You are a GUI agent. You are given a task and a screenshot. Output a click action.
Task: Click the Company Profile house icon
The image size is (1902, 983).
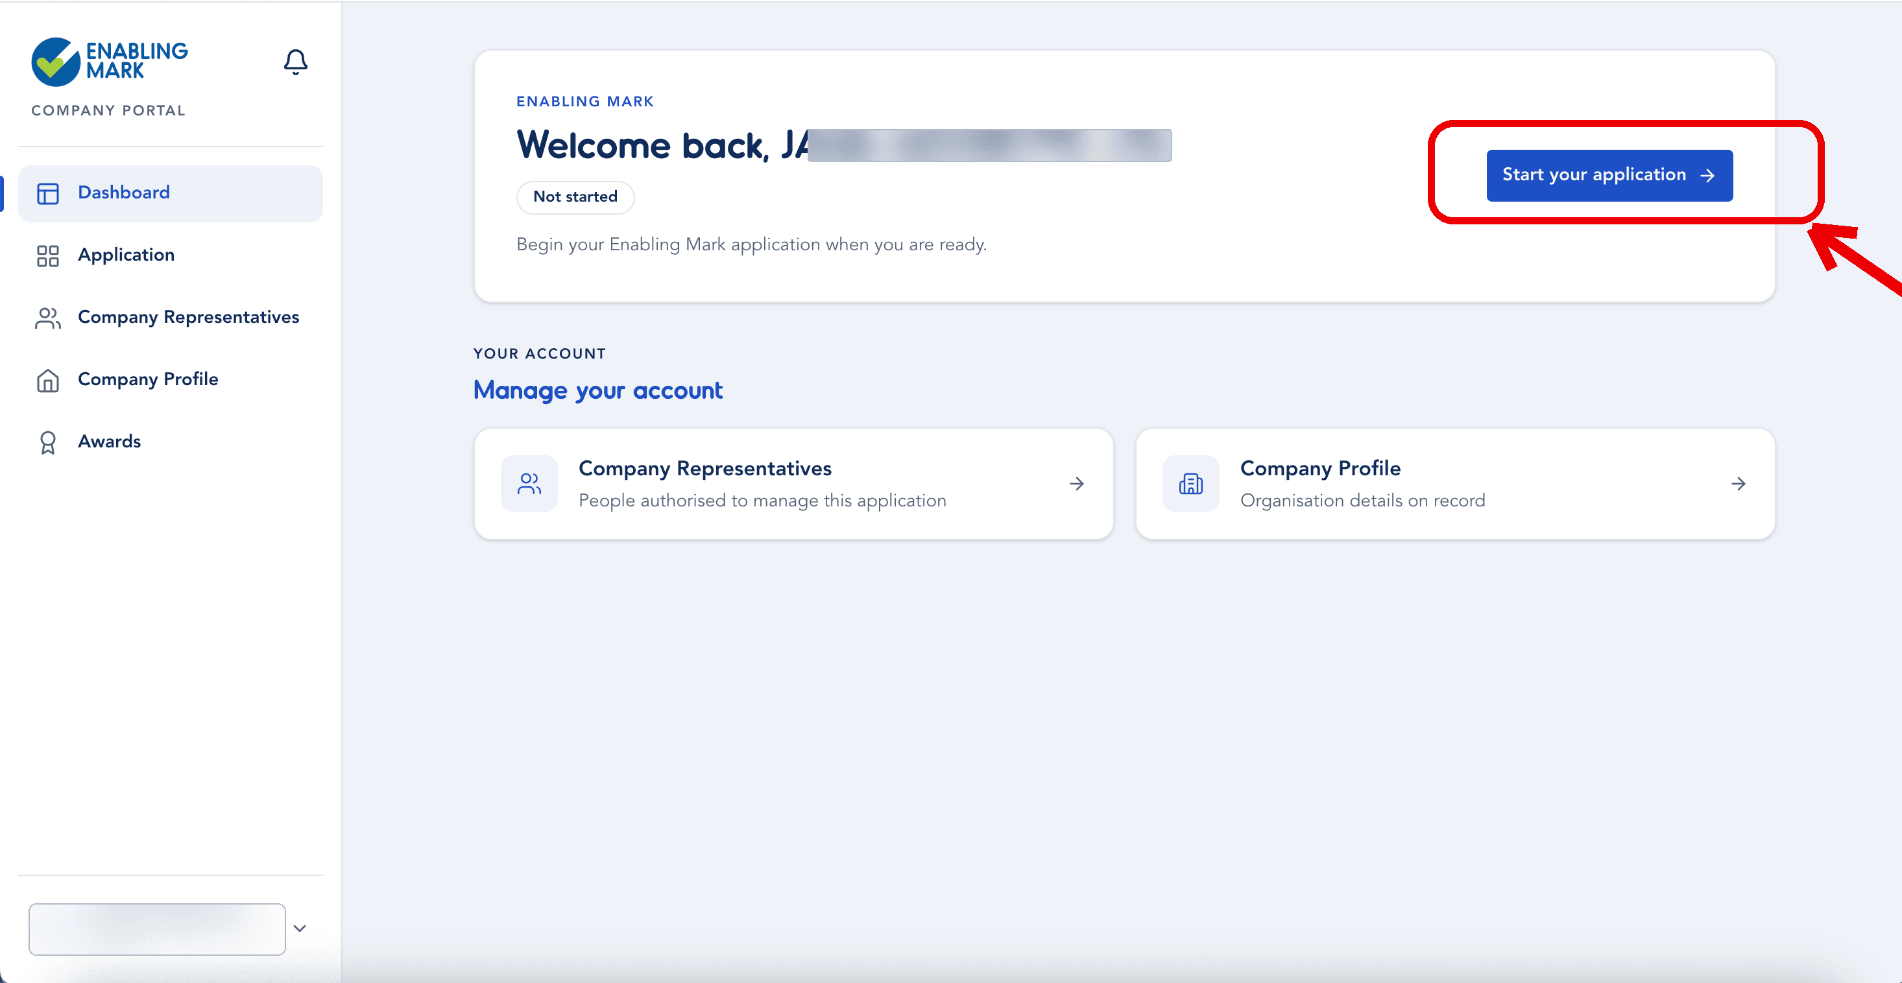click(48, 380)
